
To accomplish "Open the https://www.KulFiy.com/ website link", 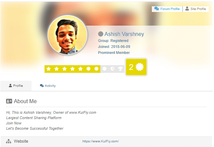I will click(100, 141).
